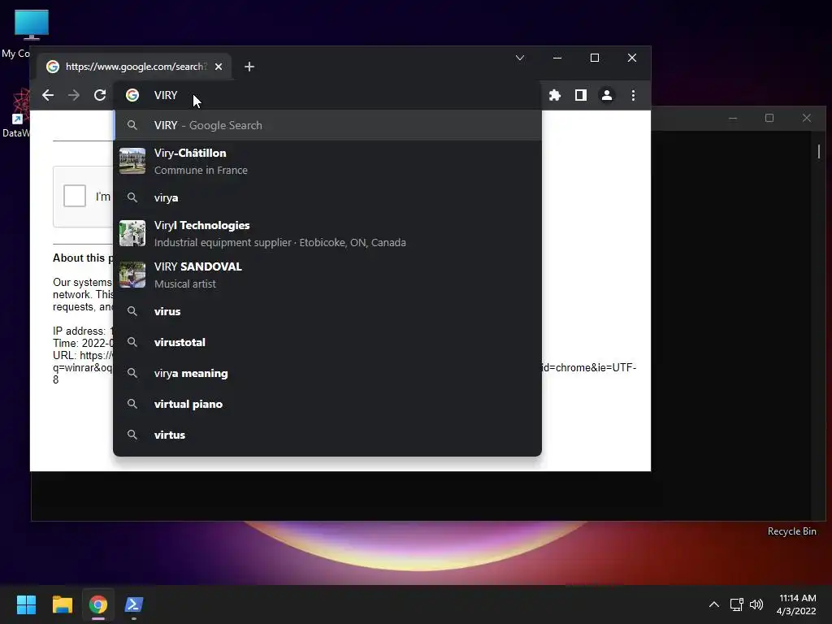Click the Chrome taskbar icon

click(x=98, y=604)
